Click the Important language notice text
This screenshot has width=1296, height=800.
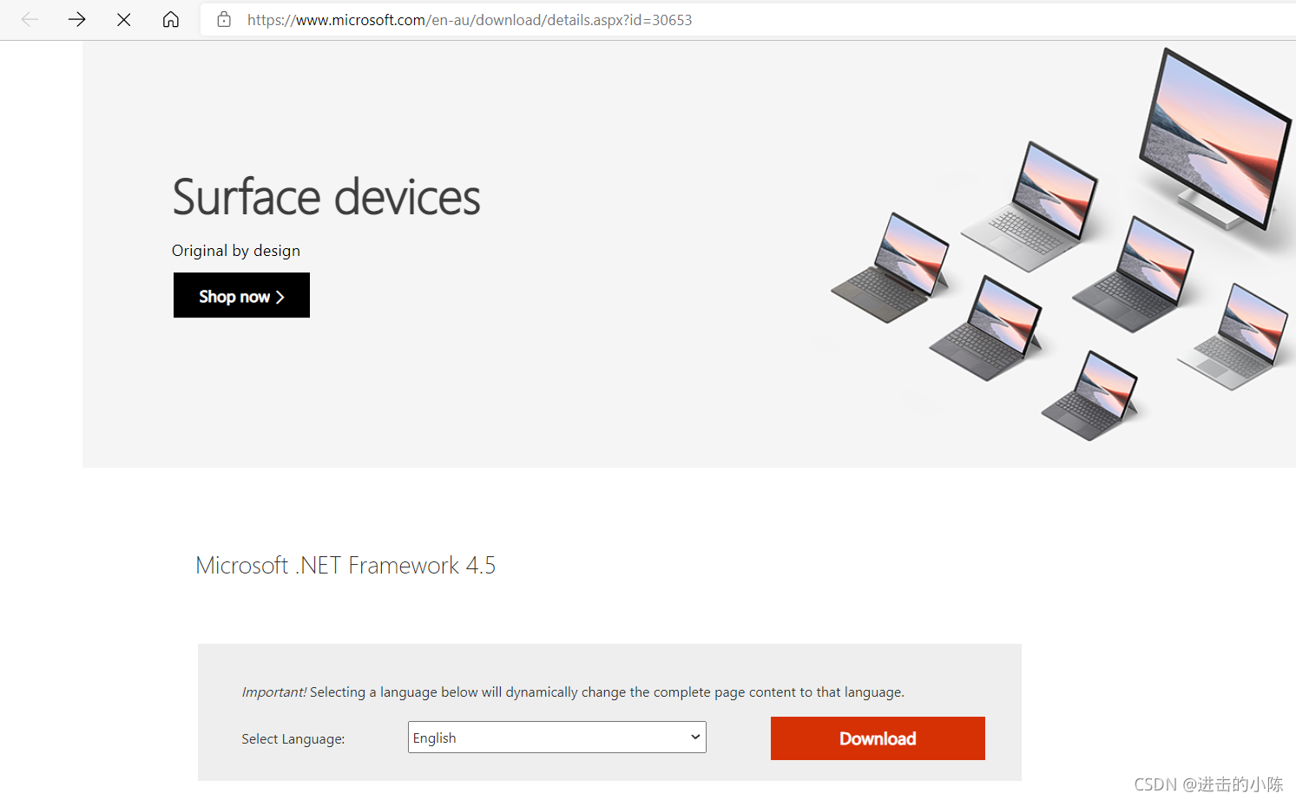tap(573, 692)
